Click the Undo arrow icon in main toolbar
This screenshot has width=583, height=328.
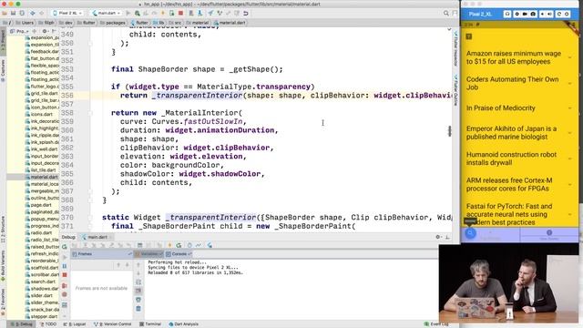pos(246,14)
